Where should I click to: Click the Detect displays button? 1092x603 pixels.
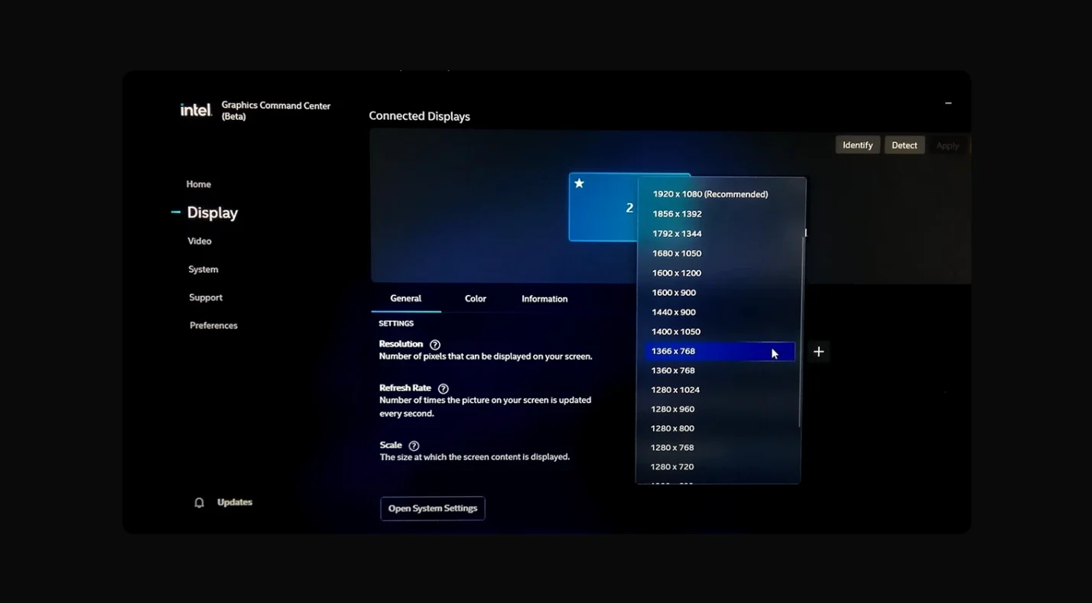coord(904,145)
